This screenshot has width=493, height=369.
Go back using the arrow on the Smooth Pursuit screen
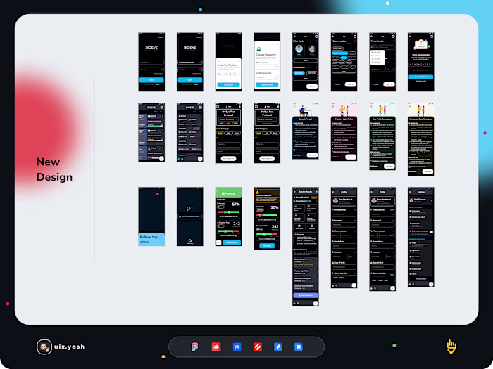tap(294, 107)
